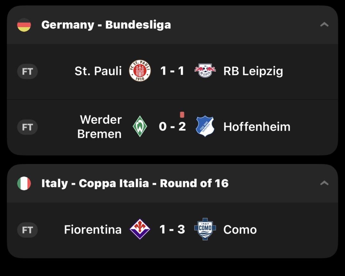
Task: Open the Germany - Bundesliga league title
Action: [x=106, y=25]
